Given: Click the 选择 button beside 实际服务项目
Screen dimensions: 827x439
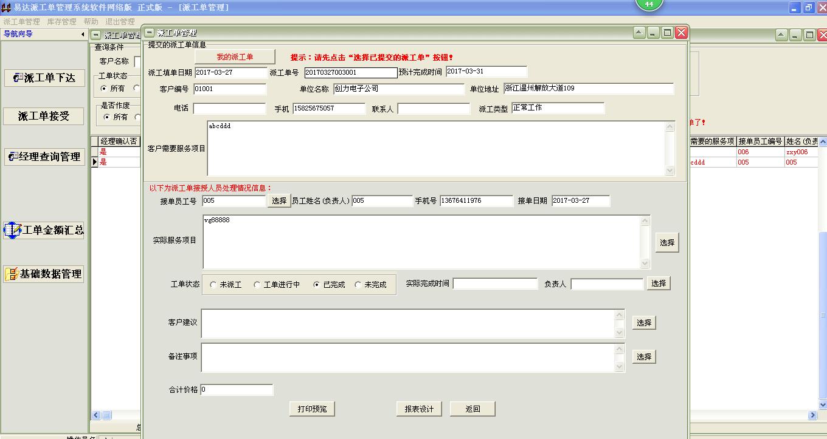Looking at the screenshot, I should (667, 242).
